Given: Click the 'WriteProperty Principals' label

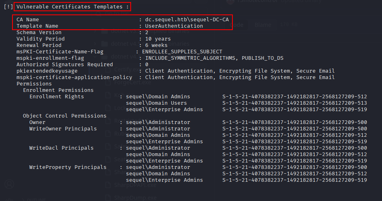Looking at the screenshot, I should click(x=68, y=167).
